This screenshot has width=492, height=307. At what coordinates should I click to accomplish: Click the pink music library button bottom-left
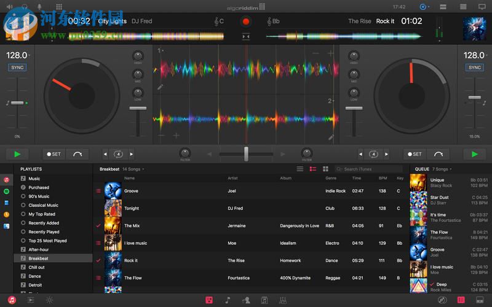(x=12, y=300)
